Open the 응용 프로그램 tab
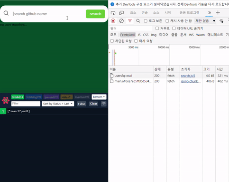 click(189, 12)
